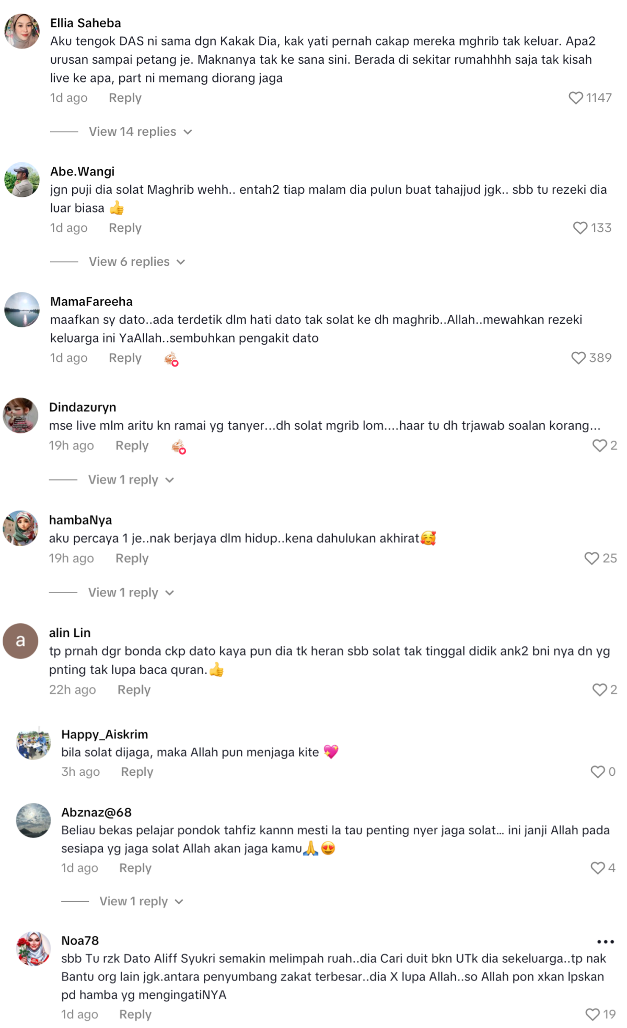
Task: Reply to Ellia Saheba's comment
Action: tap(125, 98)
